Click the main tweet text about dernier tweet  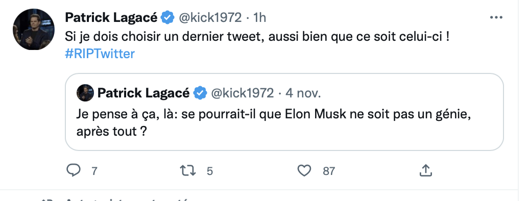[257, 36]
